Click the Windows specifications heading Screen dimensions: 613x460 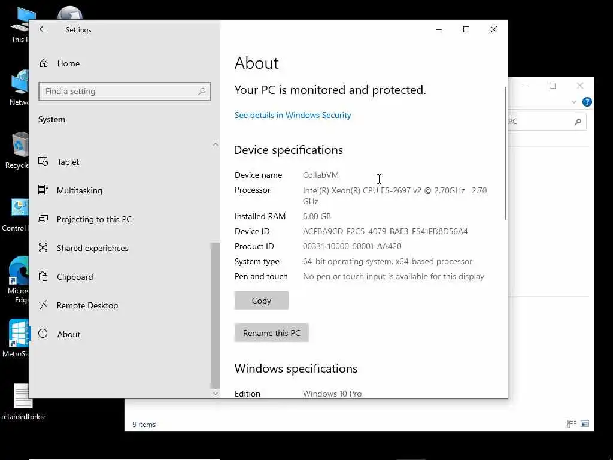click(296, 368)
